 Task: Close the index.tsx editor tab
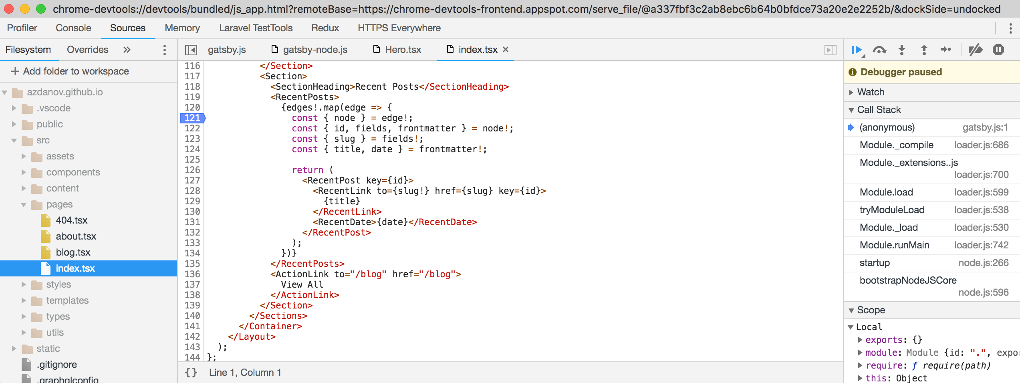pos(506,50)
